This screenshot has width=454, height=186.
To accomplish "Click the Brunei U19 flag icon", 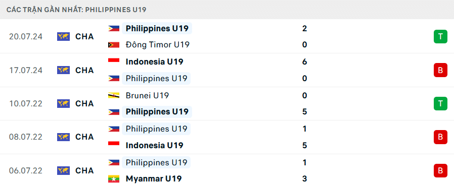I will 114,95.
